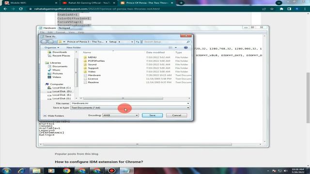310x174 pixels.
Task: Open the Save as type dropdown
Action: (188, 108)
